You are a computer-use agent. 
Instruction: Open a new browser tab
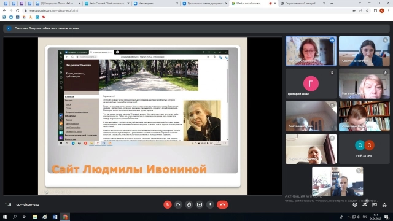[x=332, y=4]
